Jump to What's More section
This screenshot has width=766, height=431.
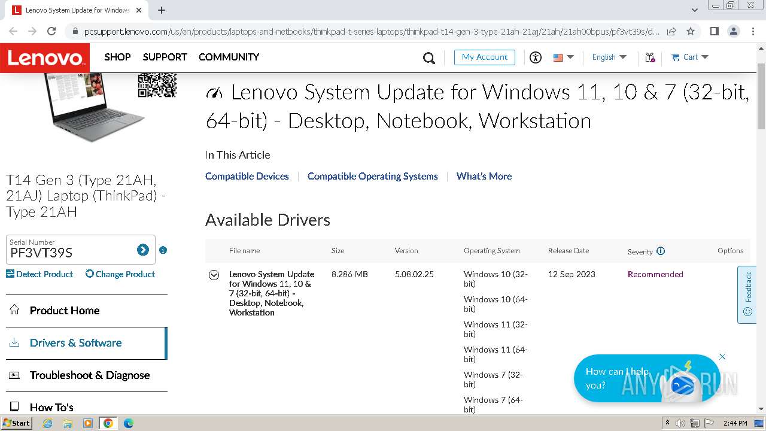pos(484,177)
